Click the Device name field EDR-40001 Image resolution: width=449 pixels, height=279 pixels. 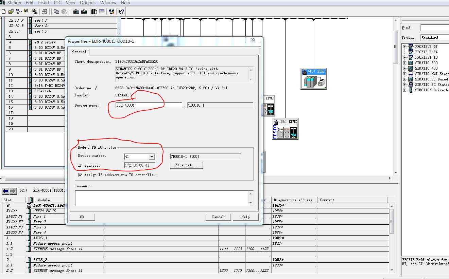point(149,105)
